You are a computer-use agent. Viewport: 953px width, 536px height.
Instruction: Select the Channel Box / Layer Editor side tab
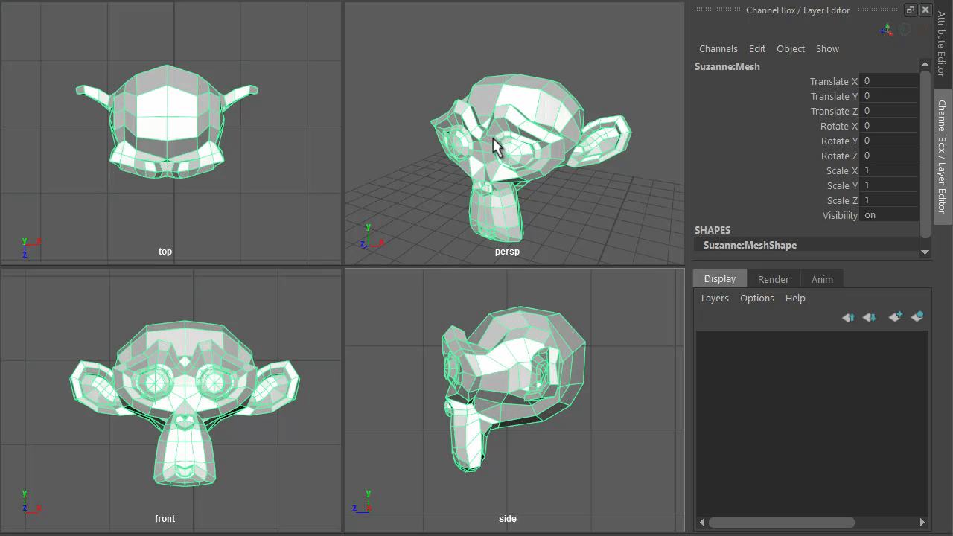point(942,157)
